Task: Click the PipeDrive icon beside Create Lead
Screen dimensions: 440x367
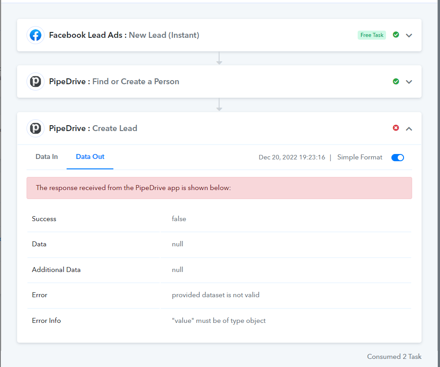Action: [36, 128]
